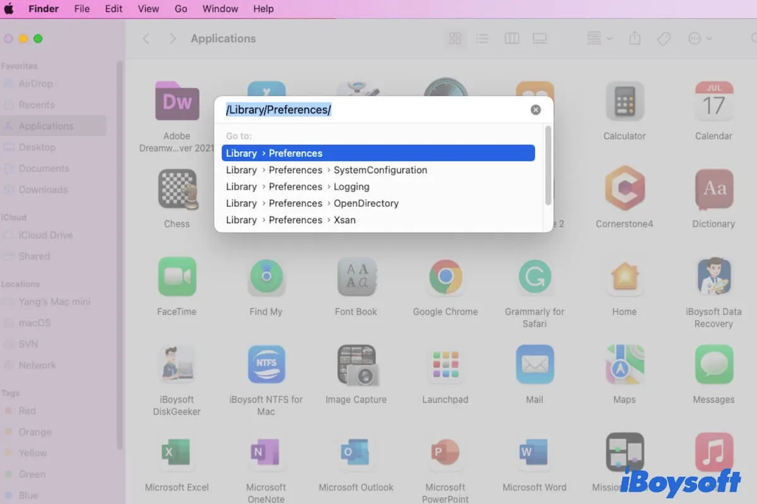Open the Apple menu
This screenshot has height=504, width=757.
(9, 9)
